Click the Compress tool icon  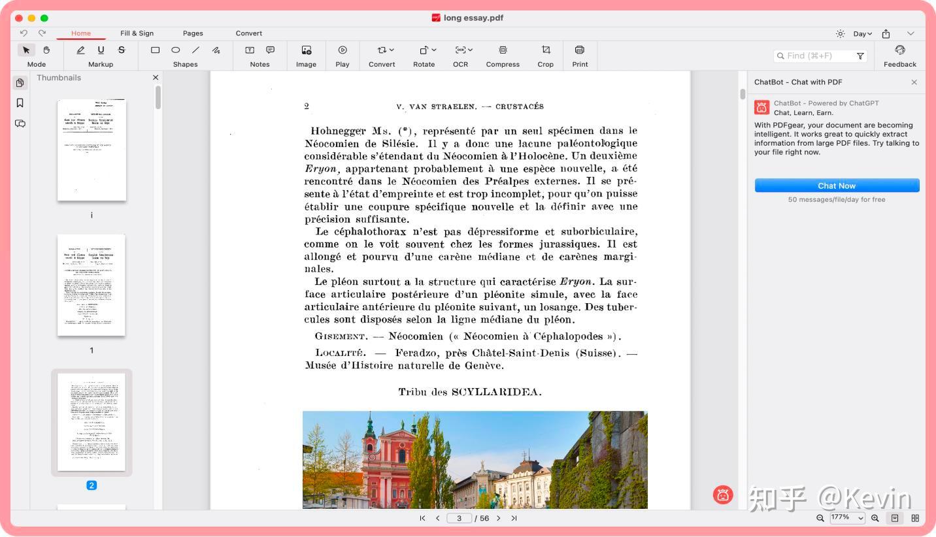[x=502, y=50]
